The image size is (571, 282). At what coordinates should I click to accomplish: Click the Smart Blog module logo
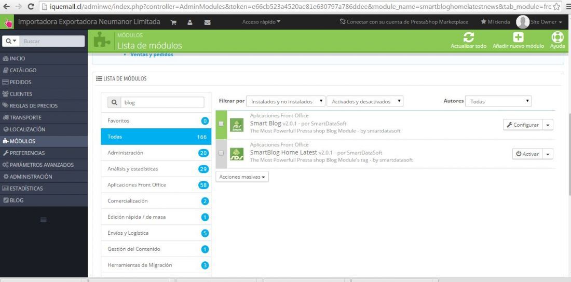237,125
